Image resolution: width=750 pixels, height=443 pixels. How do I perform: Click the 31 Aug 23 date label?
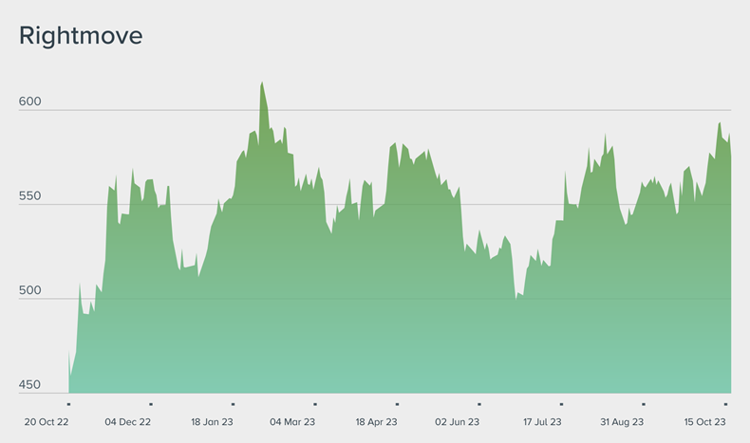coord(622,422)
